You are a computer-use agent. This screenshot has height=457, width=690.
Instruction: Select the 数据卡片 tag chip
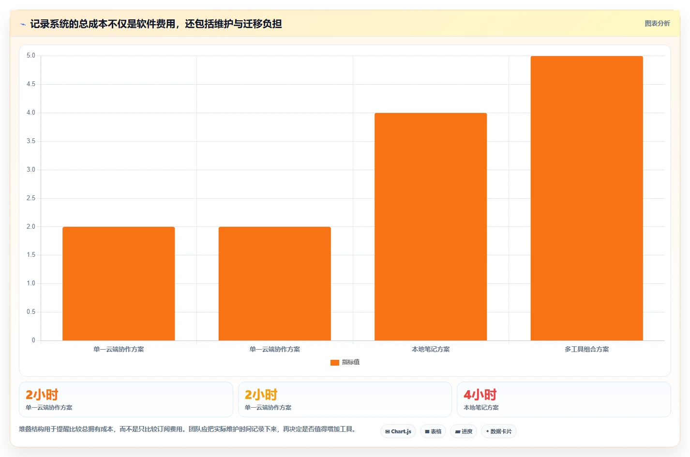499,431
